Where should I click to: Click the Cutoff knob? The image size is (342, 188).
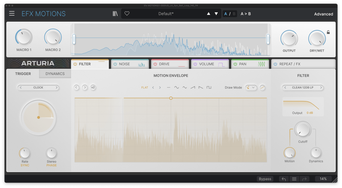pos(303,129)
